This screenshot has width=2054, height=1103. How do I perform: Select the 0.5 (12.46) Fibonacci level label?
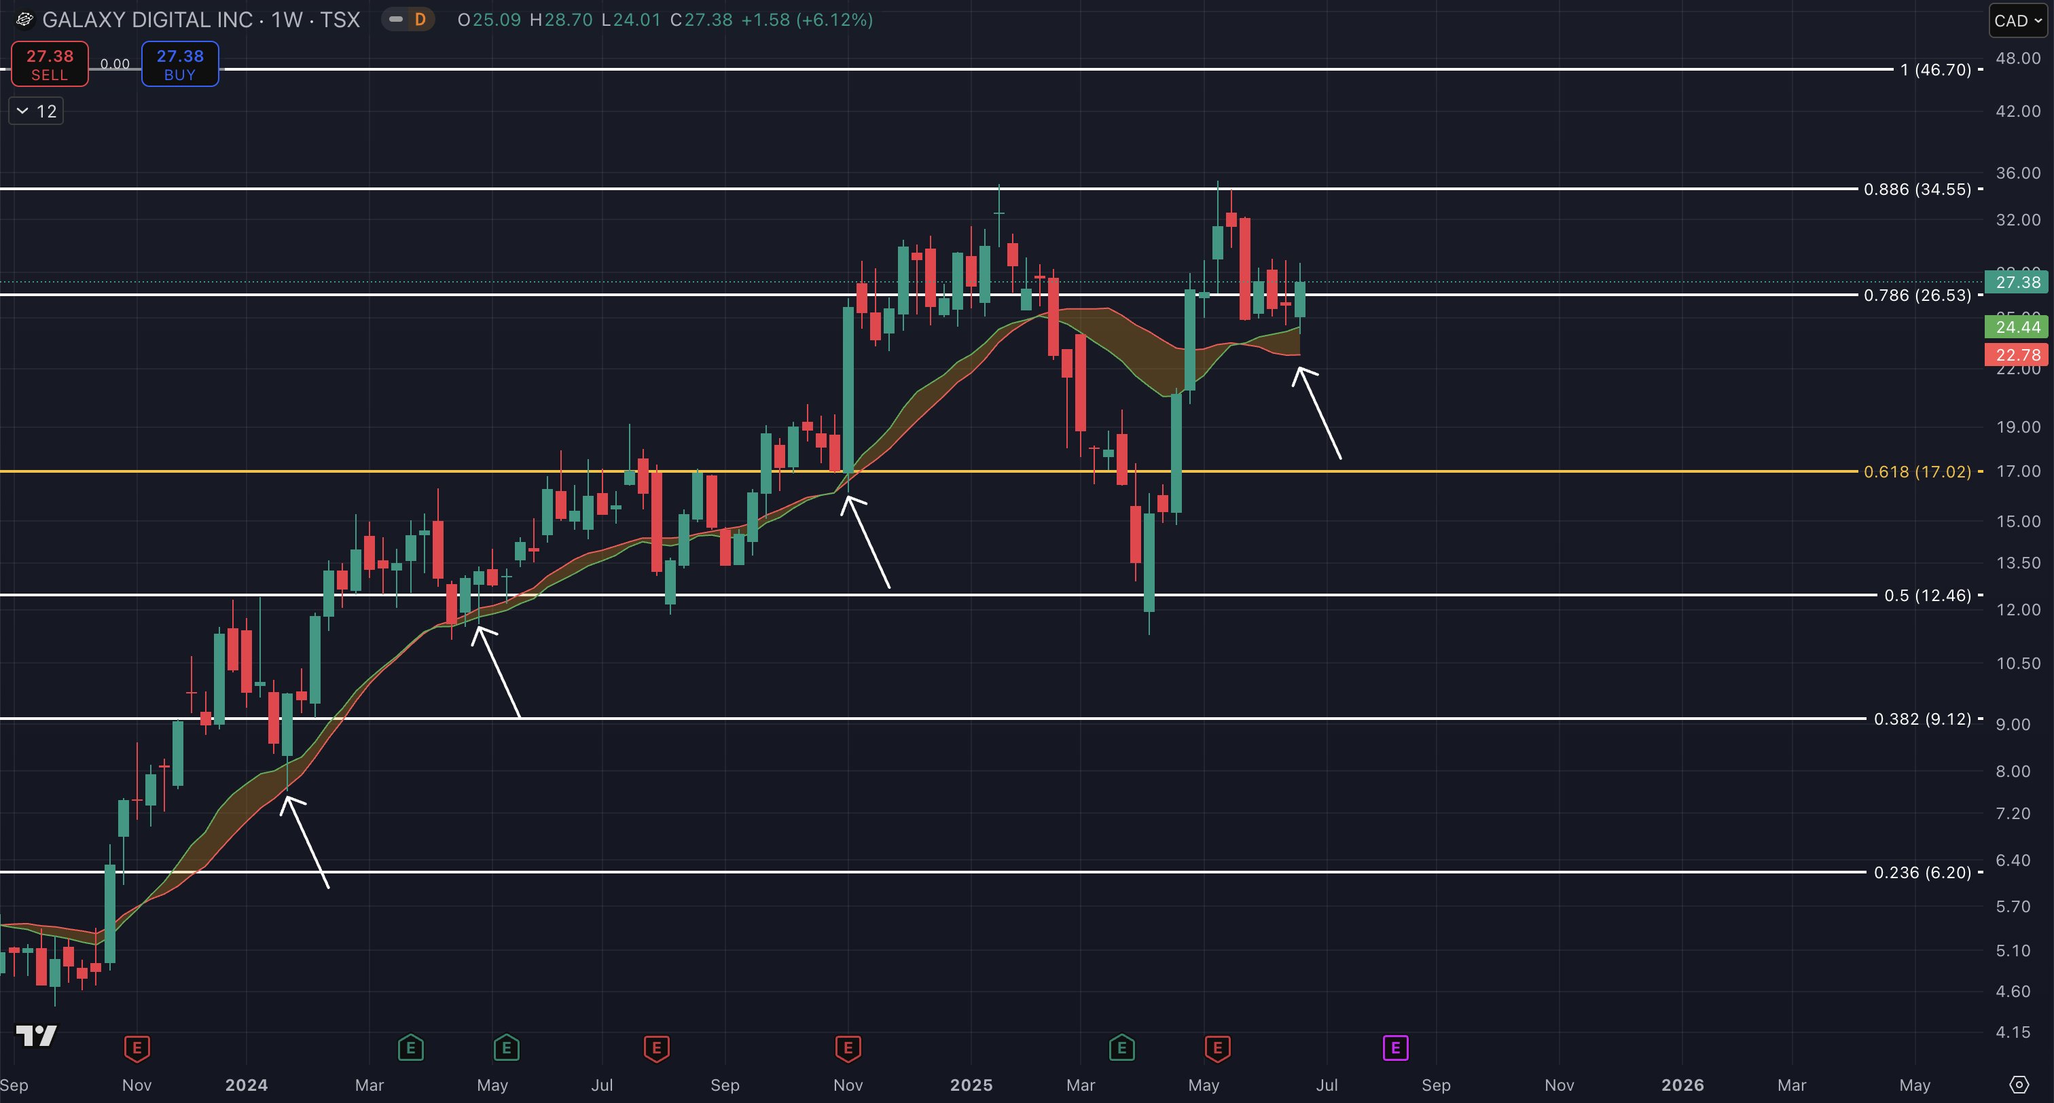point(1928,596)
